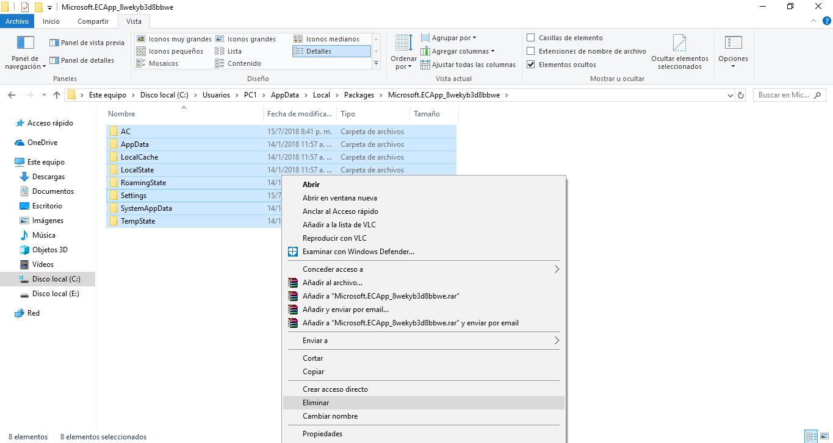Image resolution: width=833 pixels, height=443 pixels.
Task: Click Disco local (C:) breadcrumb segment
Action: click(164, 95)
